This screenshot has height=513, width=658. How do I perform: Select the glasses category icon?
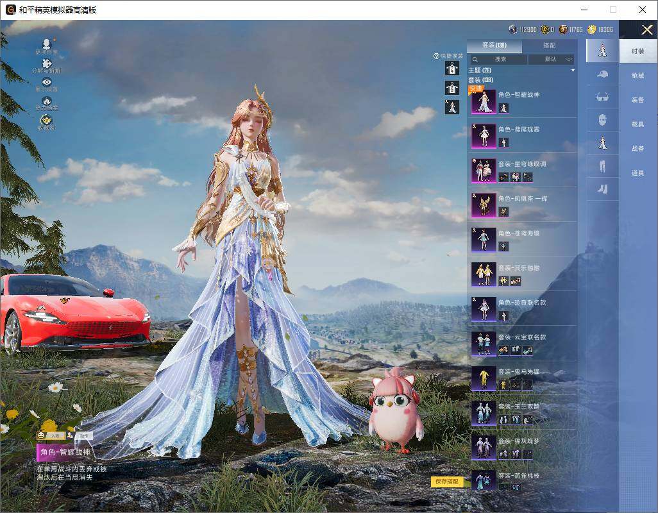[602, 97]
